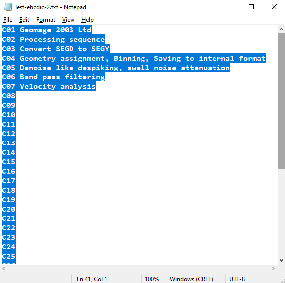This screenshot has width=285, height=283.
Task: Click the horizontal scrollbar right arrow
Action: point(273,269)
